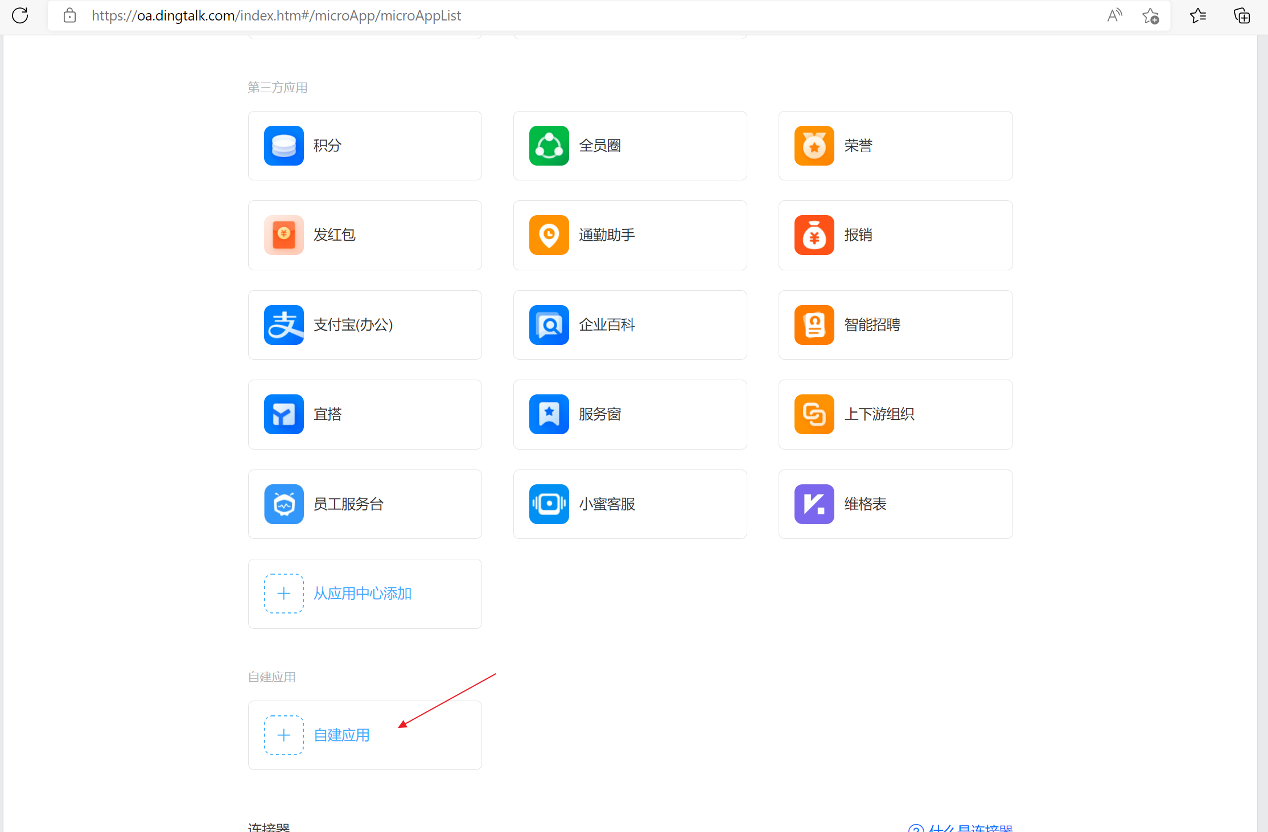This screenshot has width=1268, height=832.
Task: Open the 报销 money bag icon
Action: click(814, 235)
